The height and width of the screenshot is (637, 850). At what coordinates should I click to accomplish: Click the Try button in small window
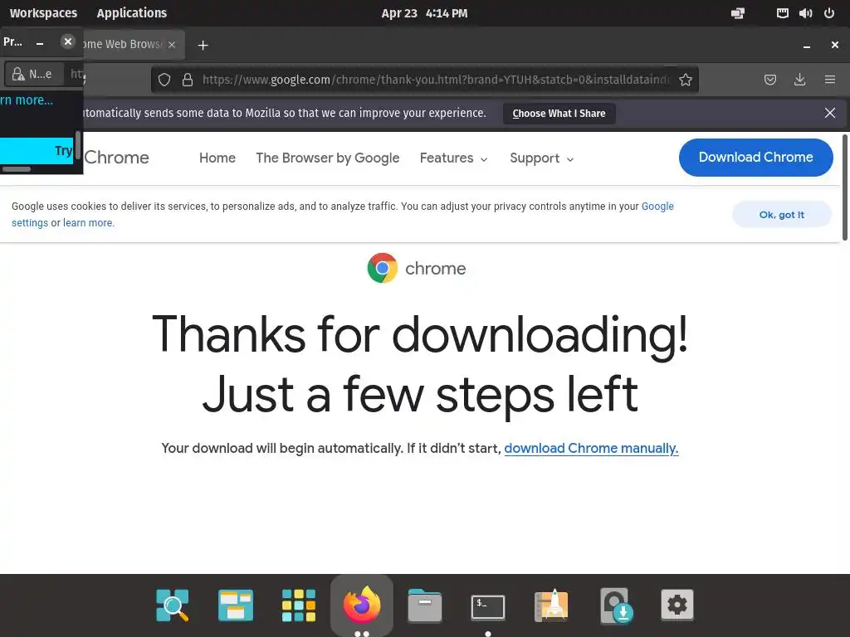(37, 151)
